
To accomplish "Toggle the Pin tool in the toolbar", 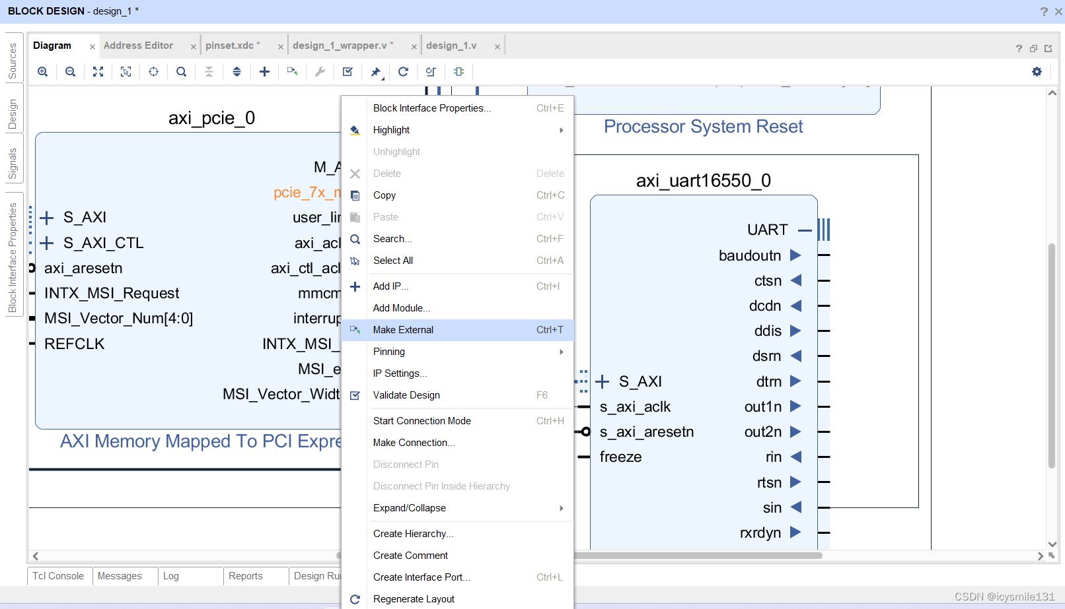I will click(x=376, y=71).
